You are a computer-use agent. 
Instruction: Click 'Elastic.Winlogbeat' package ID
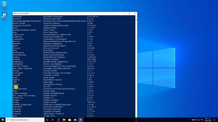52,64
